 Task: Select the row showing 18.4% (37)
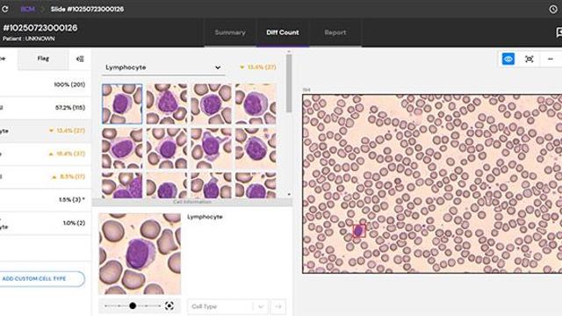click(45, 154)
